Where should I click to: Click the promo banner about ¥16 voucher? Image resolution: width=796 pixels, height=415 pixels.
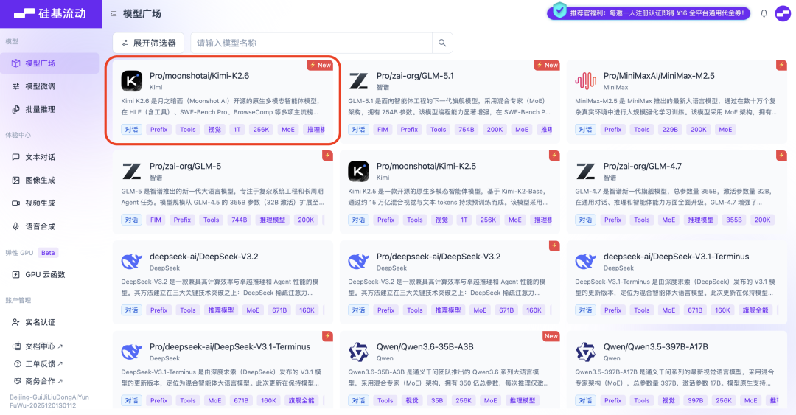tap(649, 13)
